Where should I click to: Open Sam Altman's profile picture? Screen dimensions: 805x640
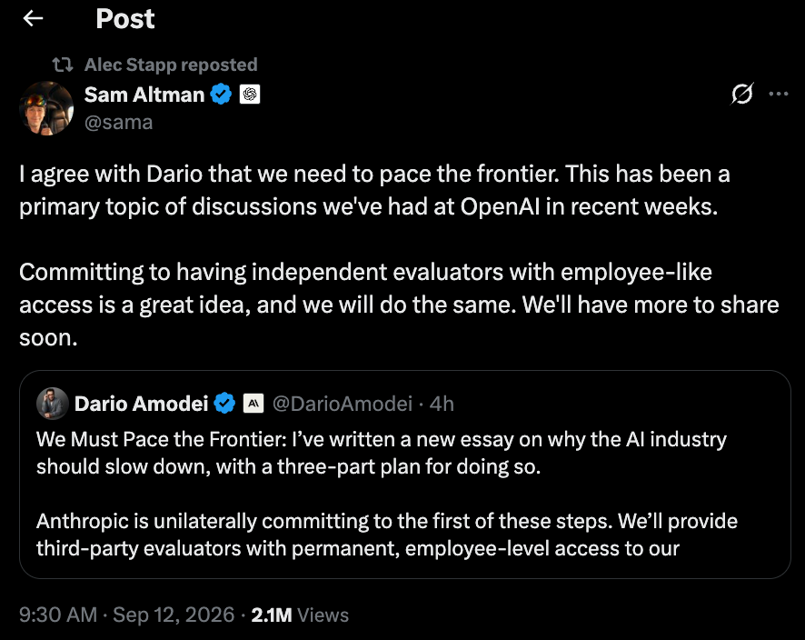(x=46, y=108)
